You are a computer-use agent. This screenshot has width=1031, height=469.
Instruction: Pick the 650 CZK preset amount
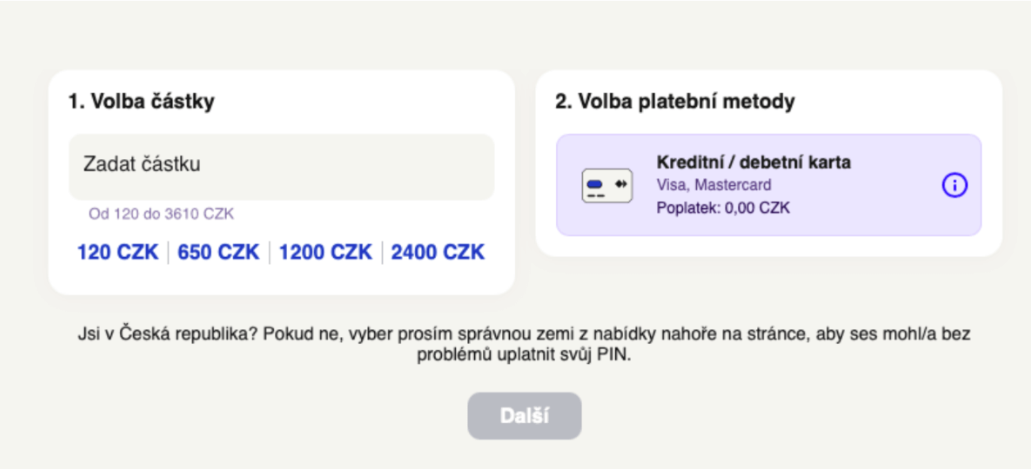[218, 253]
